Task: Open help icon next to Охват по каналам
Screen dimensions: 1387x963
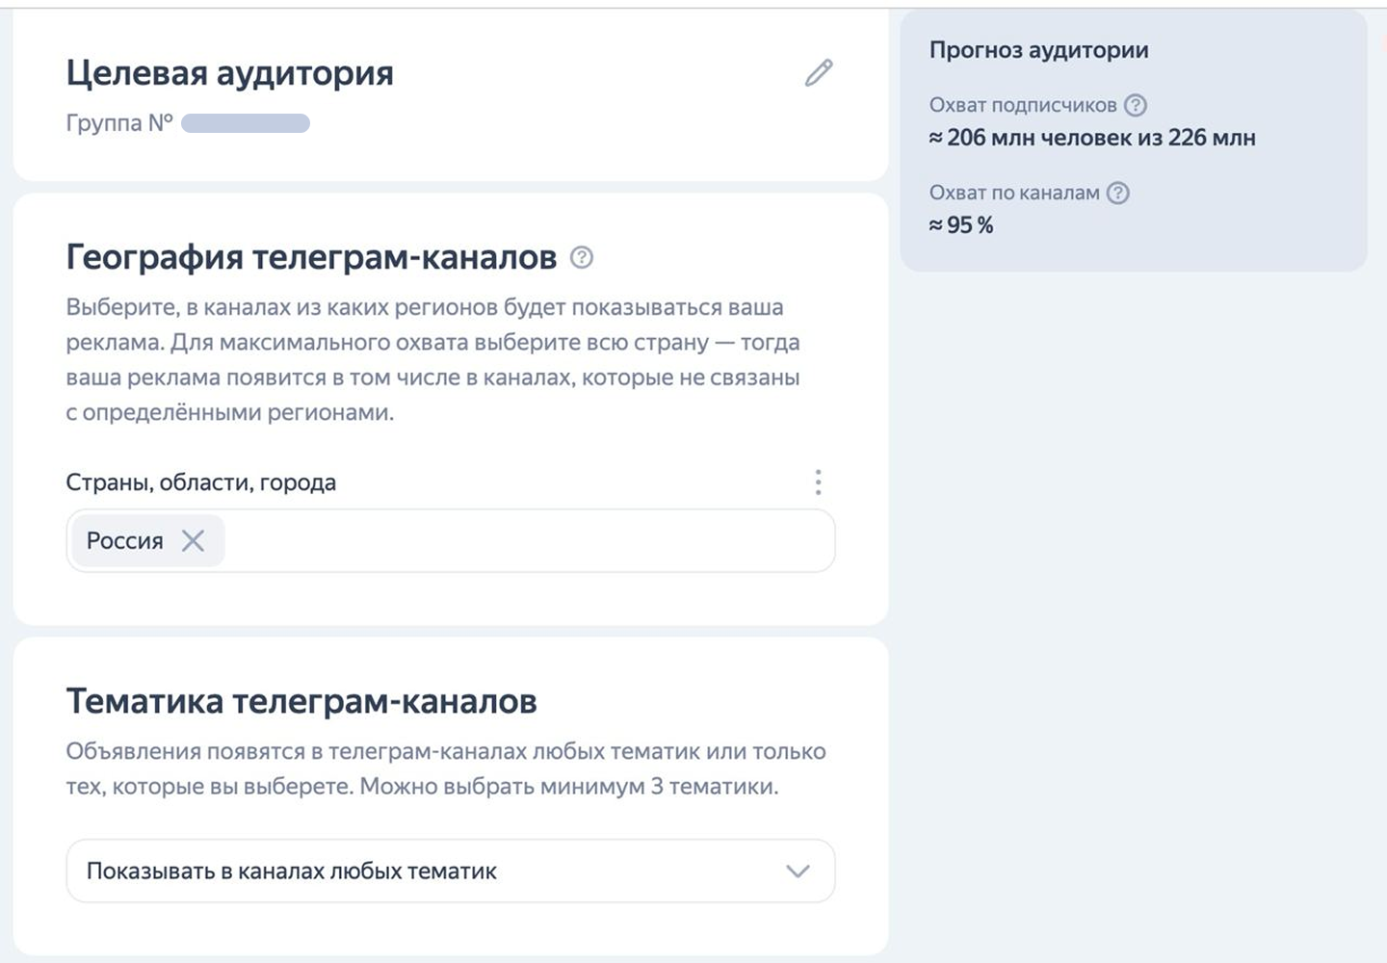Action: [1117, 193]
